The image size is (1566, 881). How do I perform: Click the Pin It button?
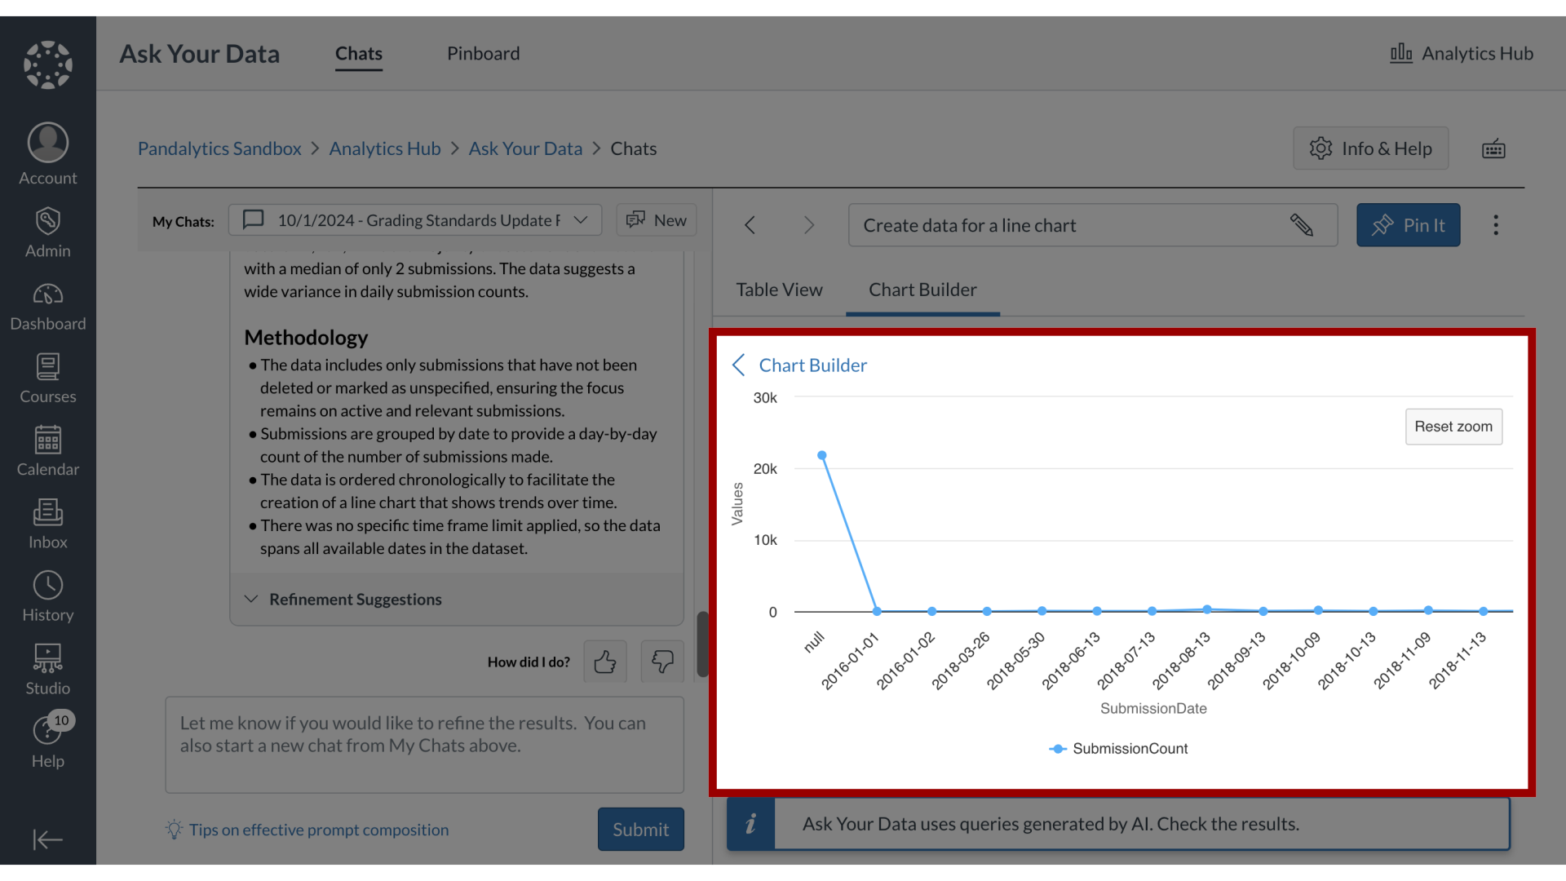(x=1408, y=225)
